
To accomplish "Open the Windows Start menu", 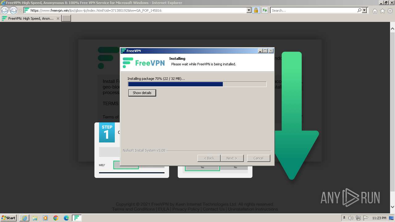I will tap(9, 218).
